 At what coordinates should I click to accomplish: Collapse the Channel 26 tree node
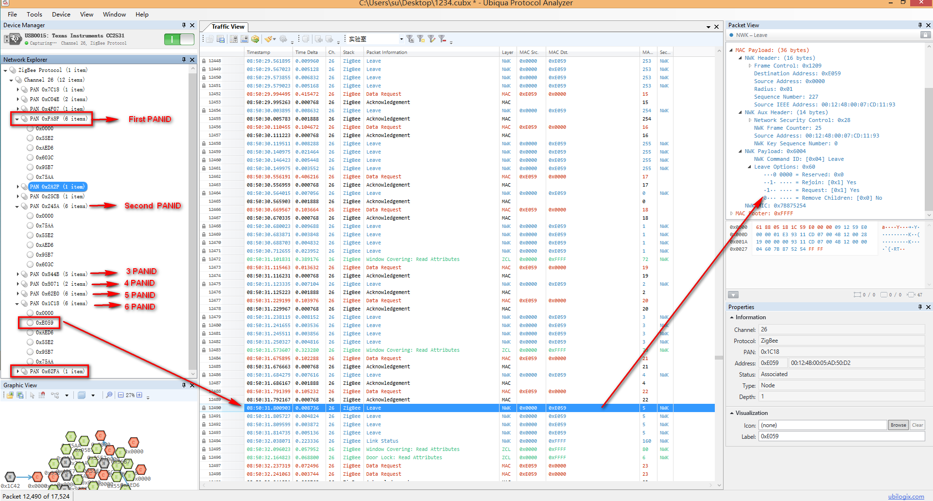point(11,80)
